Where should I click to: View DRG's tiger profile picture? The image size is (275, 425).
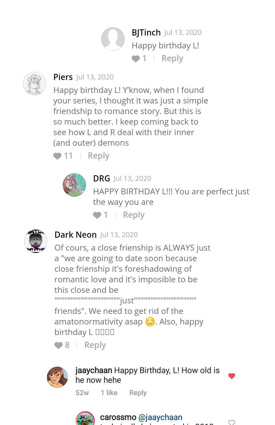(x=74, y=185)
